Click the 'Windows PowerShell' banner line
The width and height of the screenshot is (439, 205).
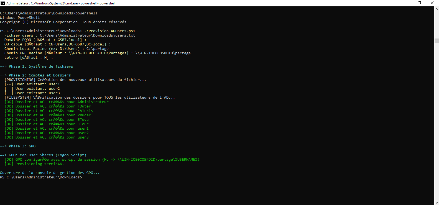[20, 17]
